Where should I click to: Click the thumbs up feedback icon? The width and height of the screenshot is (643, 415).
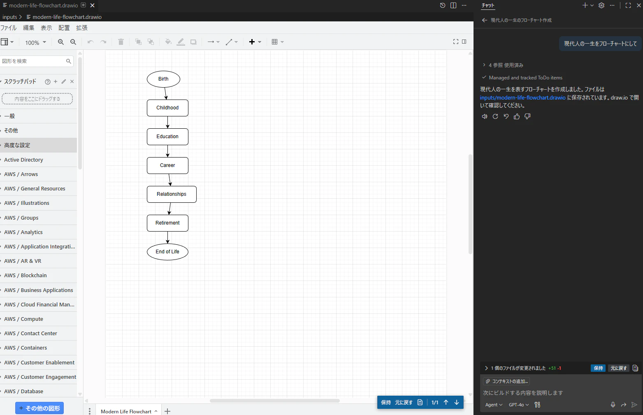coord(517,116)
